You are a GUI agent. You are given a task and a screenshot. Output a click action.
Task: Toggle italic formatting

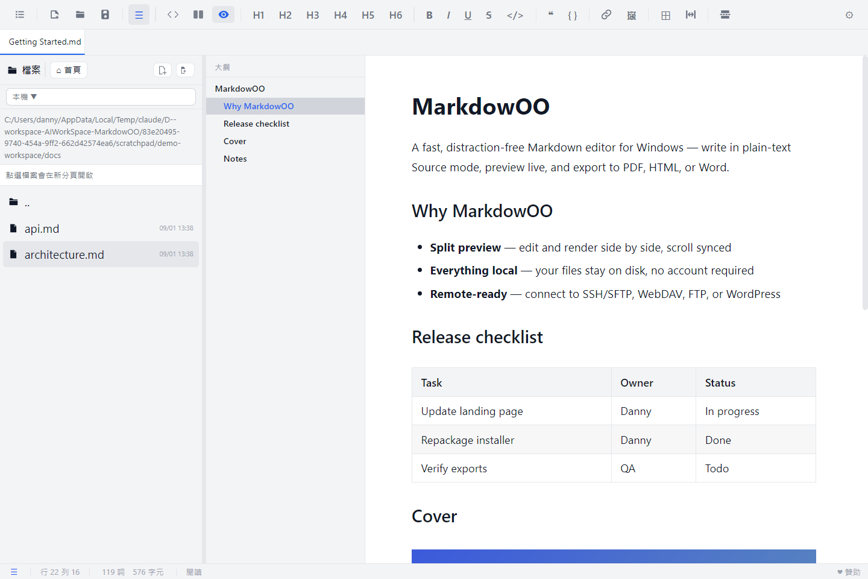pyautogui.click(x=448, y=15)
